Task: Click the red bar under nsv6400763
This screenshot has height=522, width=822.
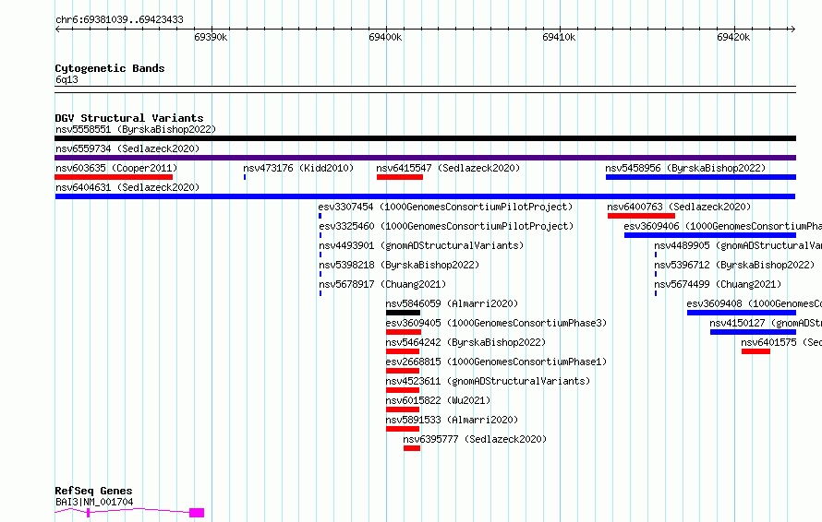Action: coord(642,216)
